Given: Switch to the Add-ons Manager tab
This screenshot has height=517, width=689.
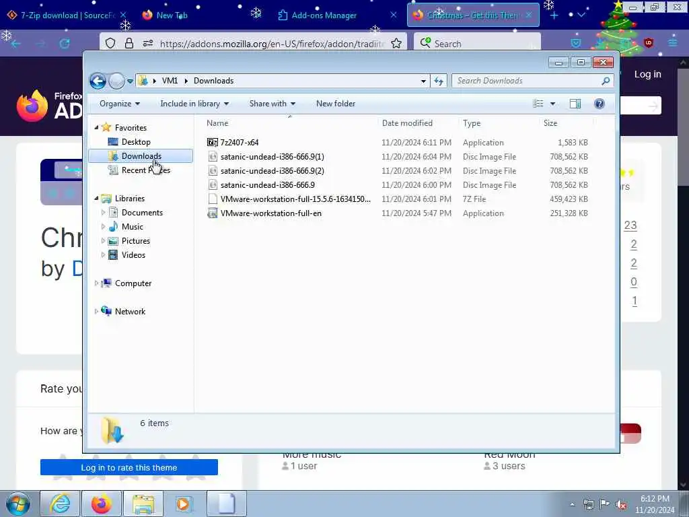Looking at the screenshot, I should 324,15.
